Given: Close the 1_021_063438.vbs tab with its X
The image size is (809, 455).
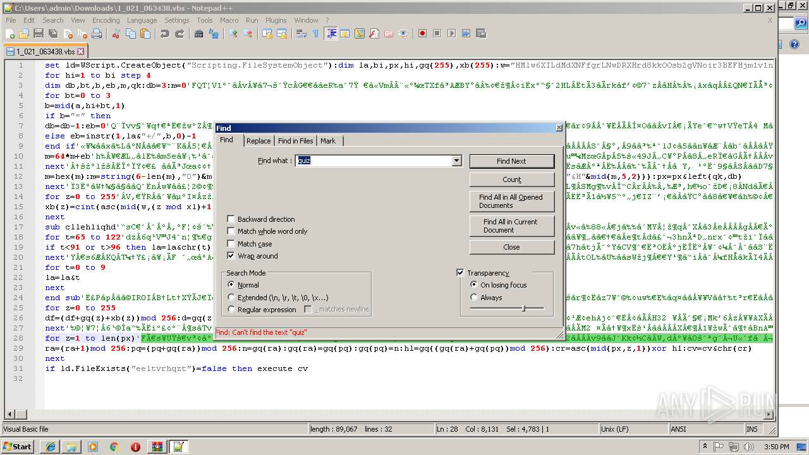Looking at the screenshot, I should (x=81, y=51).
